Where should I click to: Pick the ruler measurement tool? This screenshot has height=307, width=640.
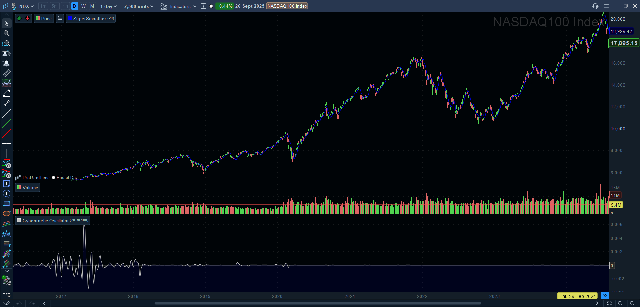tap(6, 73)
